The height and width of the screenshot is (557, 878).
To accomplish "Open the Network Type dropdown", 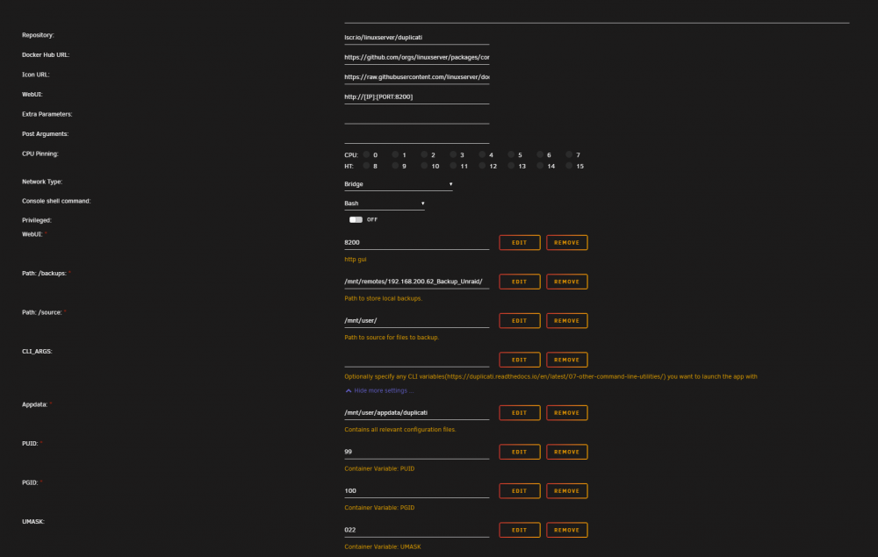I will [398, 184].
